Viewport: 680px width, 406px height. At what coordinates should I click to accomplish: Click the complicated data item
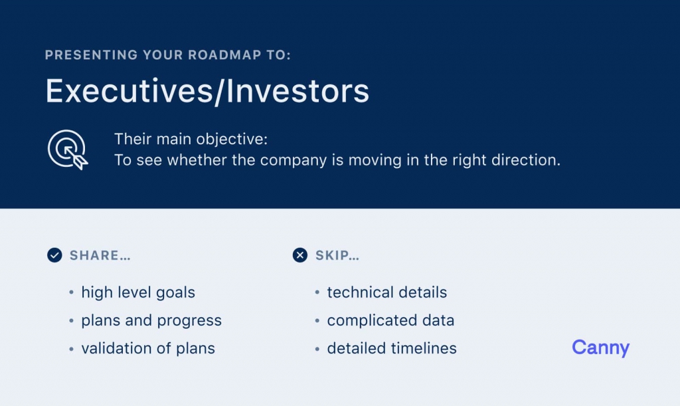point(390,320)
